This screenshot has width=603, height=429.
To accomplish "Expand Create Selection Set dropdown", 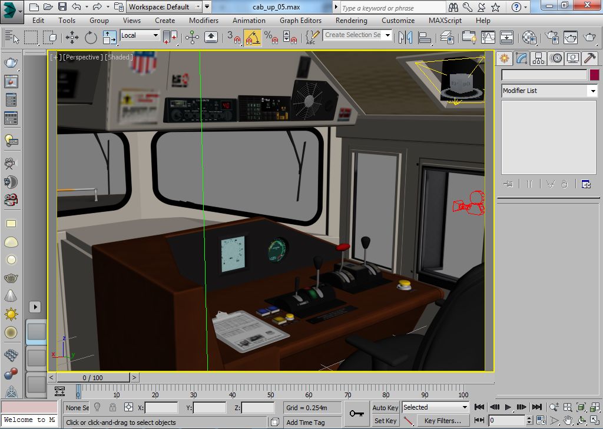I will pos(387,35).
